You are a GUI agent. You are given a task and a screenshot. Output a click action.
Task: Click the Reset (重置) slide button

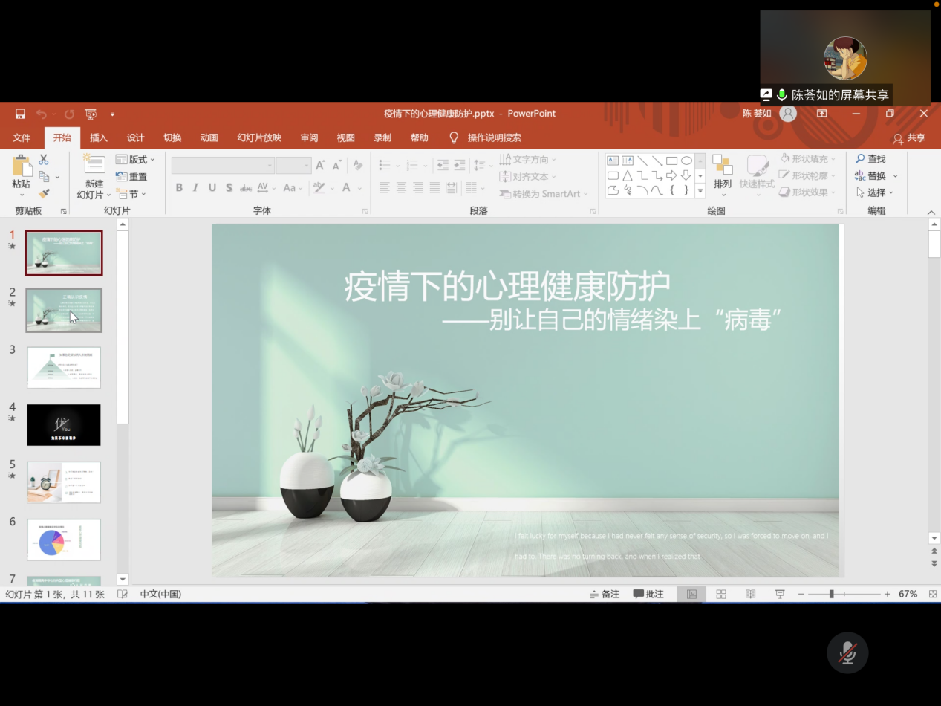point(132,177)
